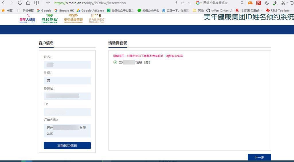294x162 pixels.
Task: Open the Google HK bookmark
Action: click(x=64, y=11)
